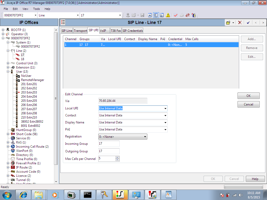Select channel 1 row in the URI table

pos(151,45)
